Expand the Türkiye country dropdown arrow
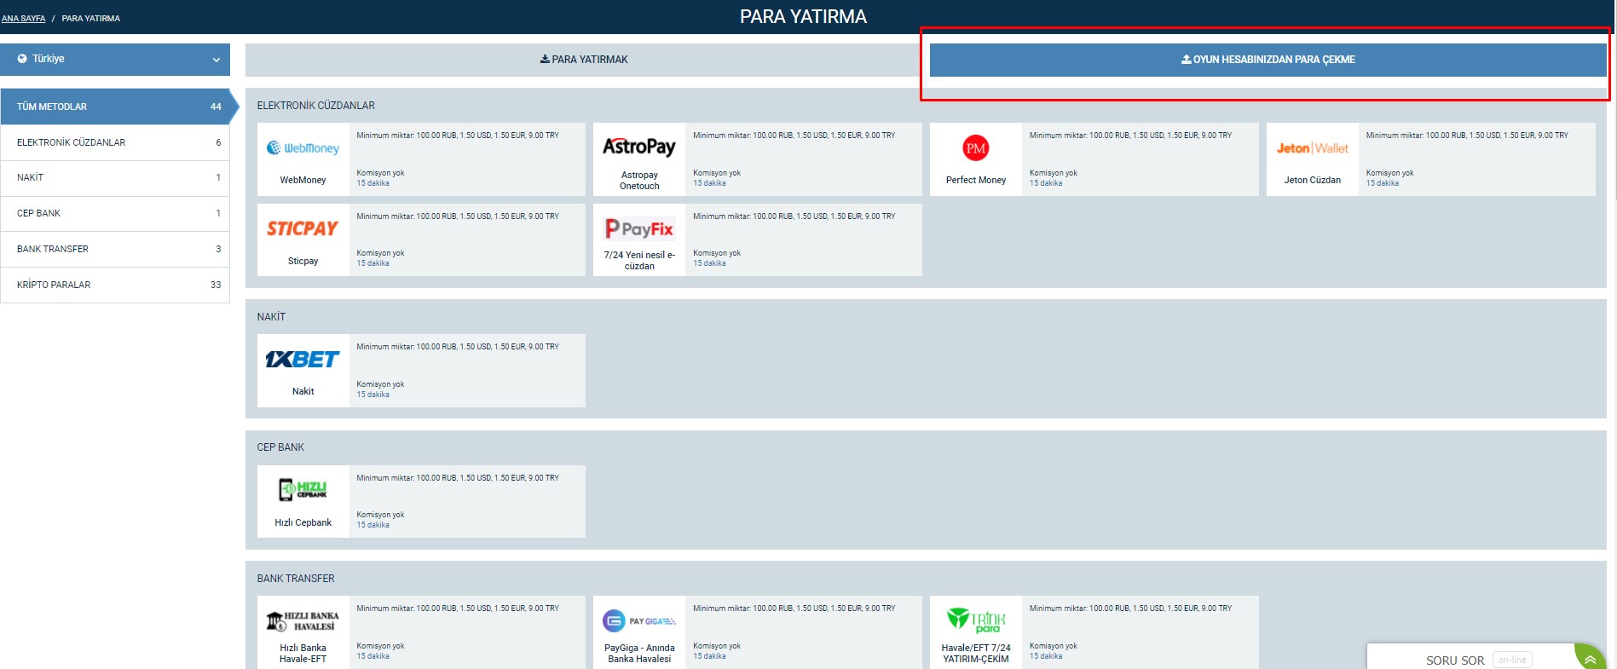Viewport: 1617px width, 669px height. coord(217,60)
